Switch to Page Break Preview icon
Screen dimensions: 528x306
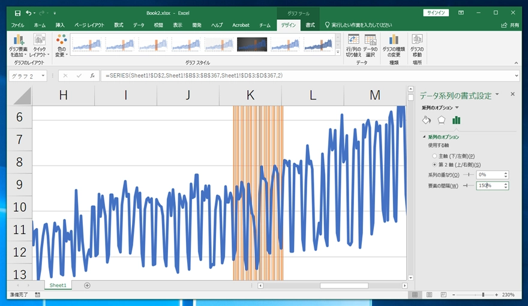[x=443, y=295]
